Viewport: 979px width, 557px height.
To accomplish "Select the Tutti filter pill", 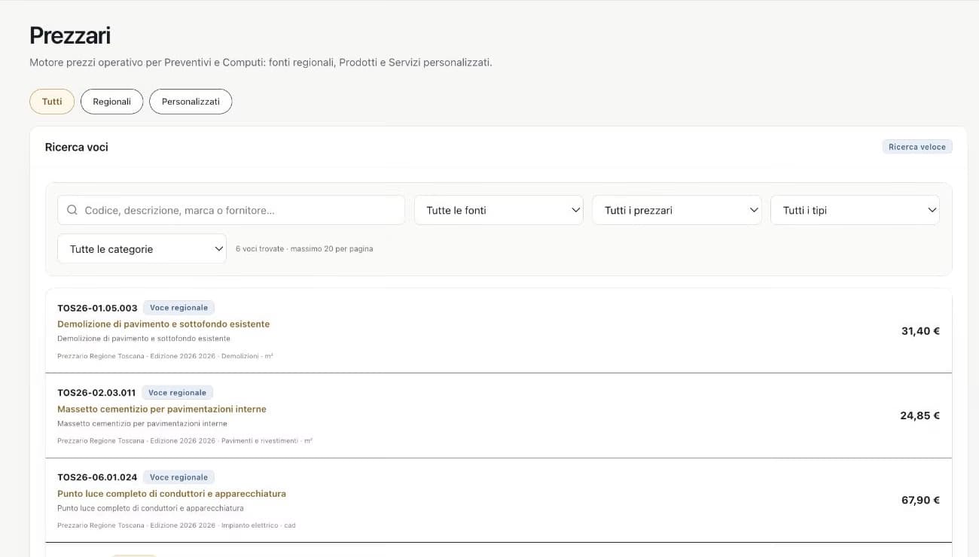I will pyautogui.click(x=52, y=102).
